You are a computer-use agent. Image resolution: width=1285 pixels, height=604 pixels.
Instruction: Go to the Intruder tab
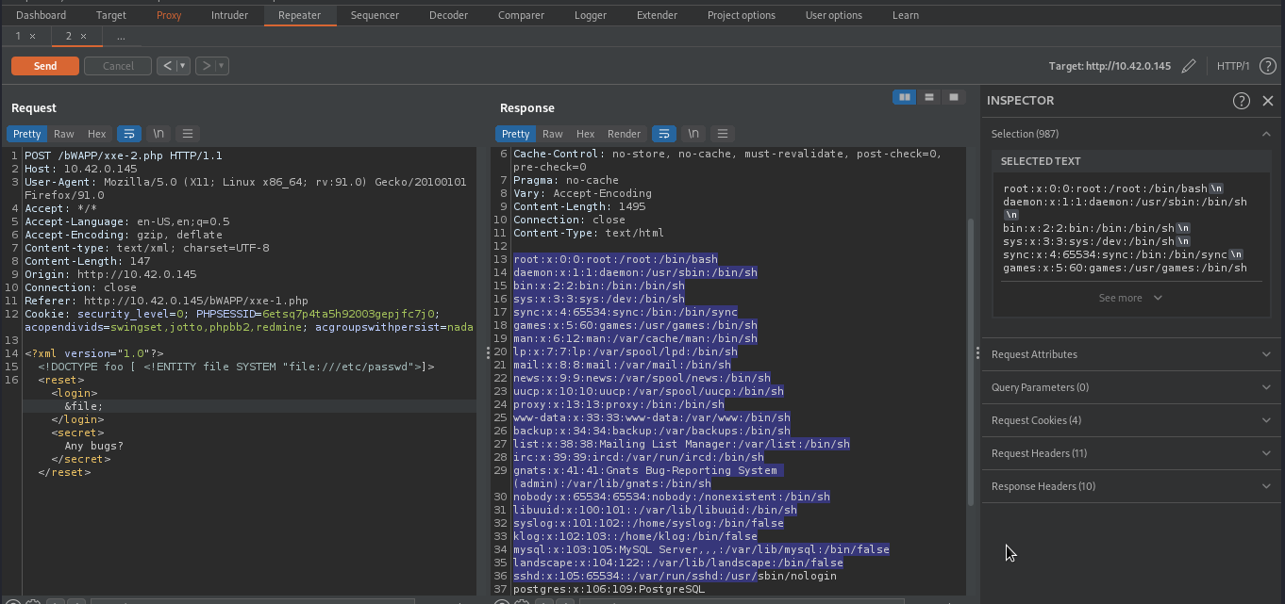click(230, 15)
